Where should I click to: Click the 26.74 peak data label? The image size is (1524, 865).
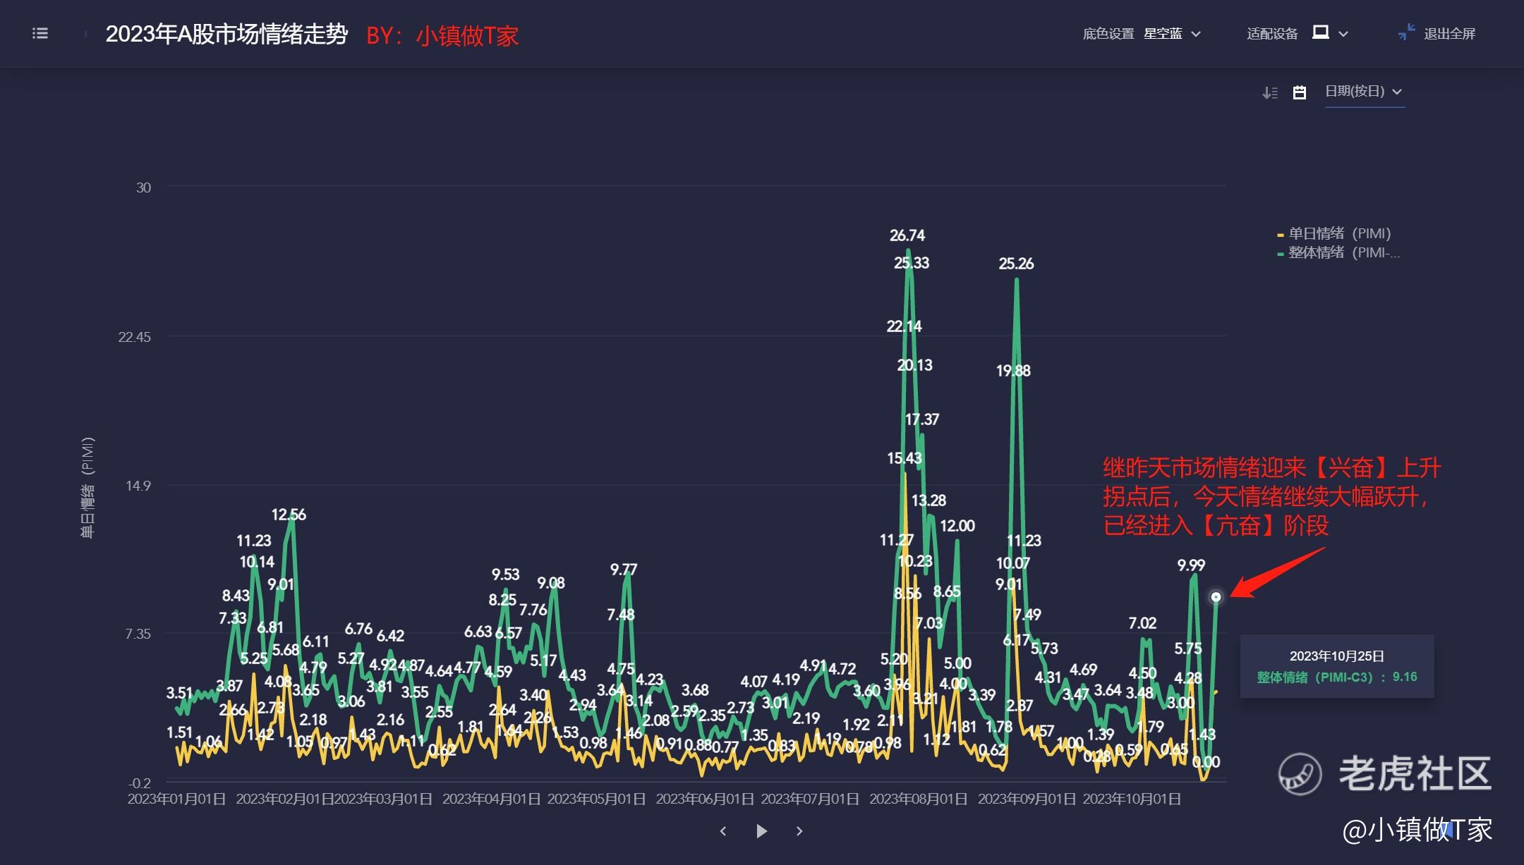coord(907,235)
